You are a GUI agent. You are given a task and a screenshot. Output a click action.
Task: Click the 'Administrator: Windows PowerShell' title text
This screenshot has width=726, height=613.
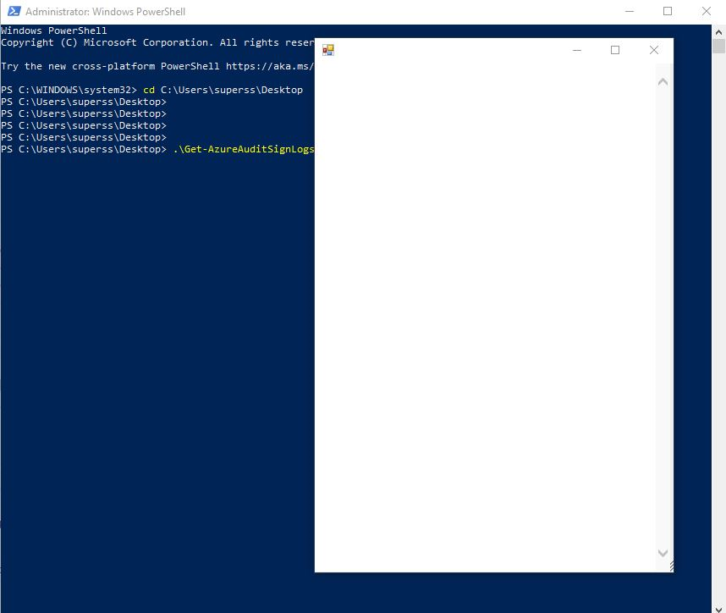tap(105, 12)
